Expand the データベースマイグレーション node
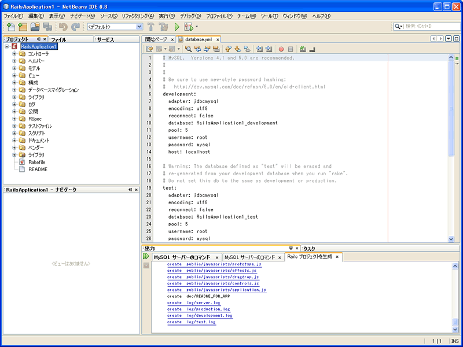 14,90
